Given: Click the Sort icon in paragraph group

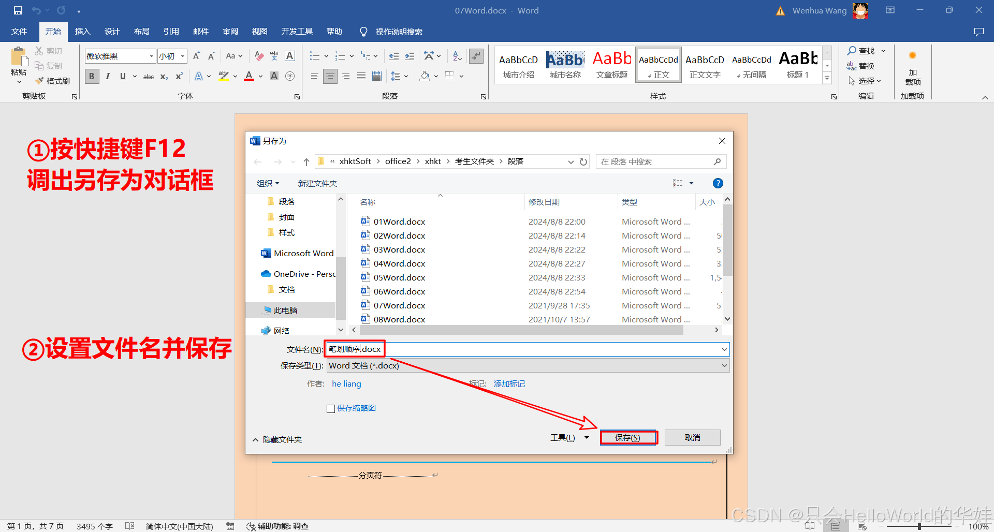Looking at the screenshot, I should coord(457,56).
